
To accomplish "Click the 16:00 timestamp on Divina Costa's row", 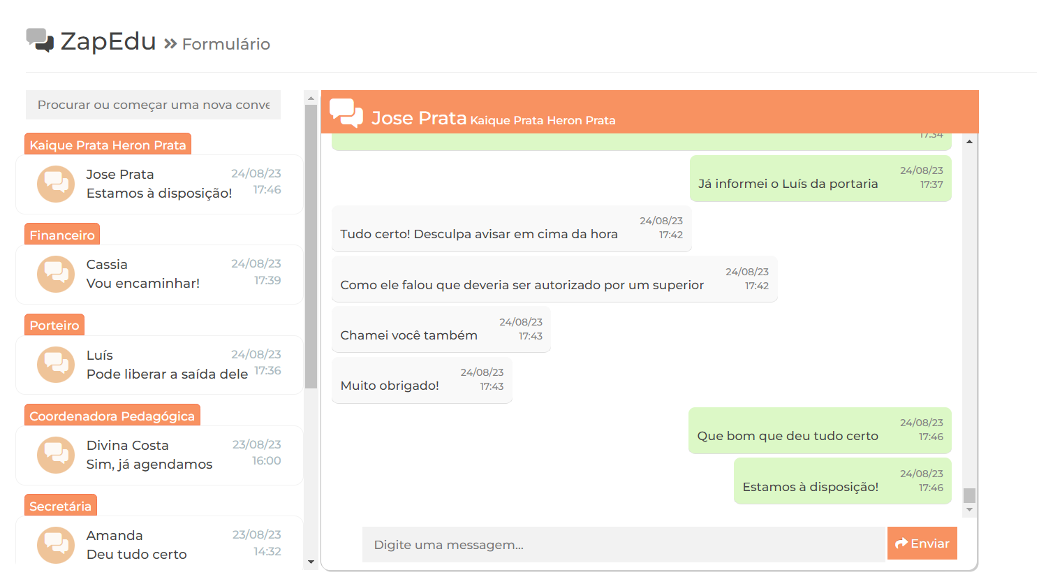I will click(267, 460).
